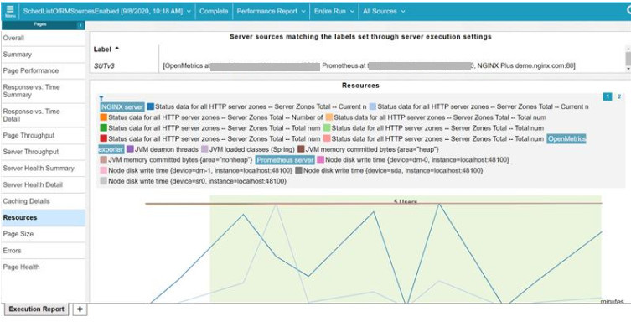Open the legend filter funnel icon
This screenshot has height=322, width=631.
[101, 98]
